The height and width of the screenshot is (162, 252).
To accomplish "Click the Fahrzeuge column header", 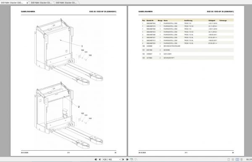I will click(x=223, y=21).
